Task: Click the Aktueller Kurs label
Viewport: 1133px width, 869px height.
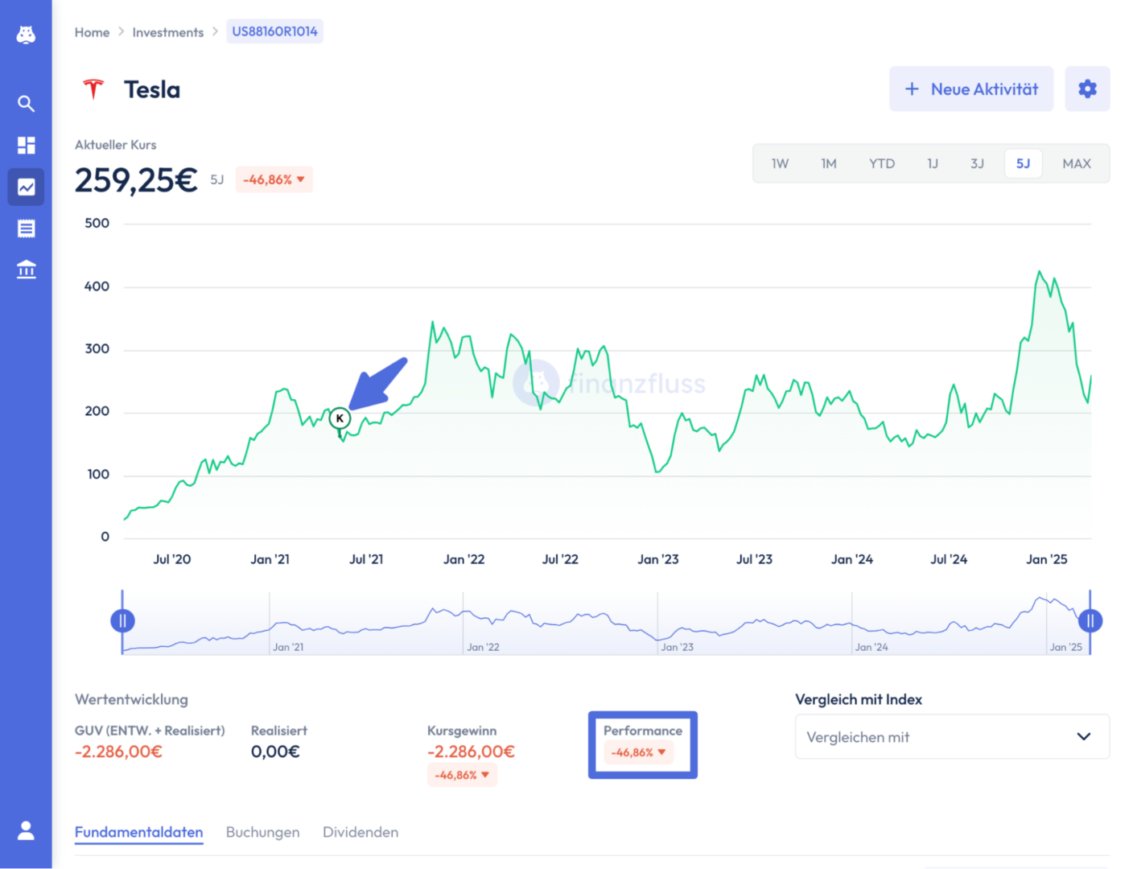Action: point(116,145)
